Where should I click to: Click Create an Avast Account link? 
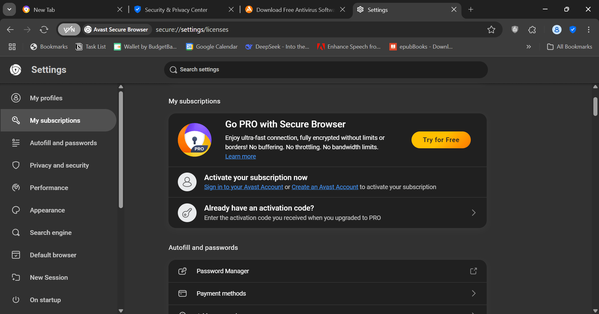tap(325, 187)
